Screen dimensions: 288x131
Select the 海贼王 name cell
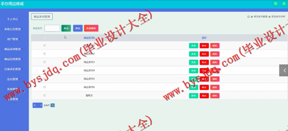[89, 96]
